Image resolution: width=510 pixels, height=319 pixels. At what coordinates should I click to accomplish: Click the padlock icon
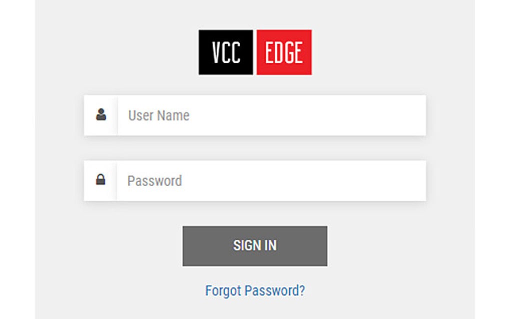(100, 180)
